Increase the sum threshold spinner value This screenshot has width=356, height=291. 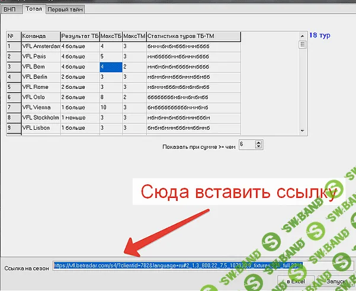click(x=259, y=142)
